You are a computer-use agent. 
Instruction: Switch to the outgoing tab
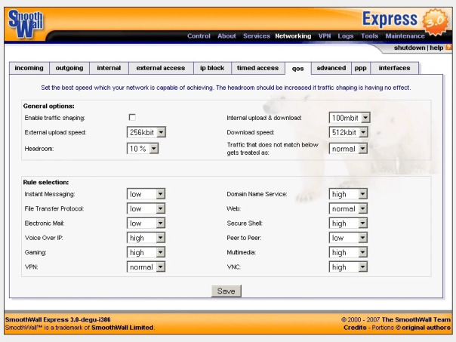tap(69, 68)
